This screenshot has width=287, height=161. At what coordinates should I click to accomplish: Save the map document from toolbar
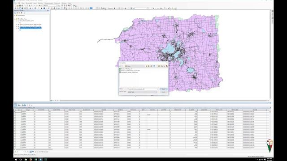point(20,6)
